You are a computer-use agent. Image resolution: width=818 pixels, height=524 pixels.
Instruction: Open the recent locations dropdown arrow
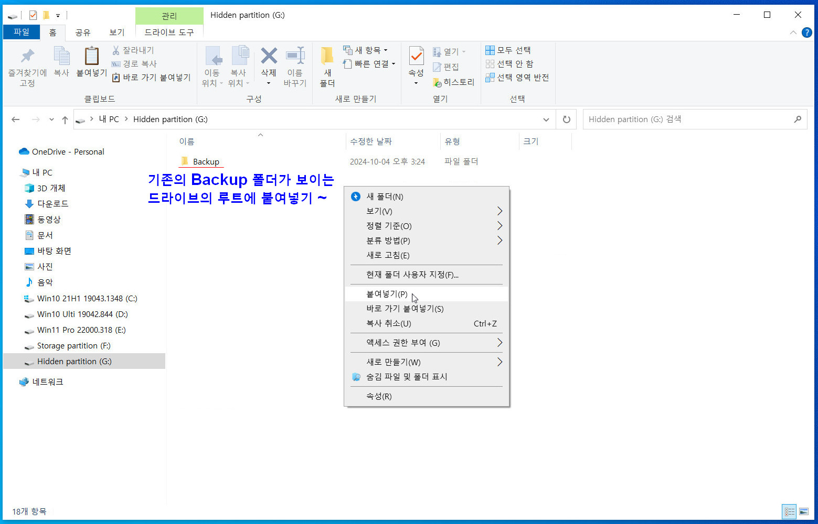point(51,119)
